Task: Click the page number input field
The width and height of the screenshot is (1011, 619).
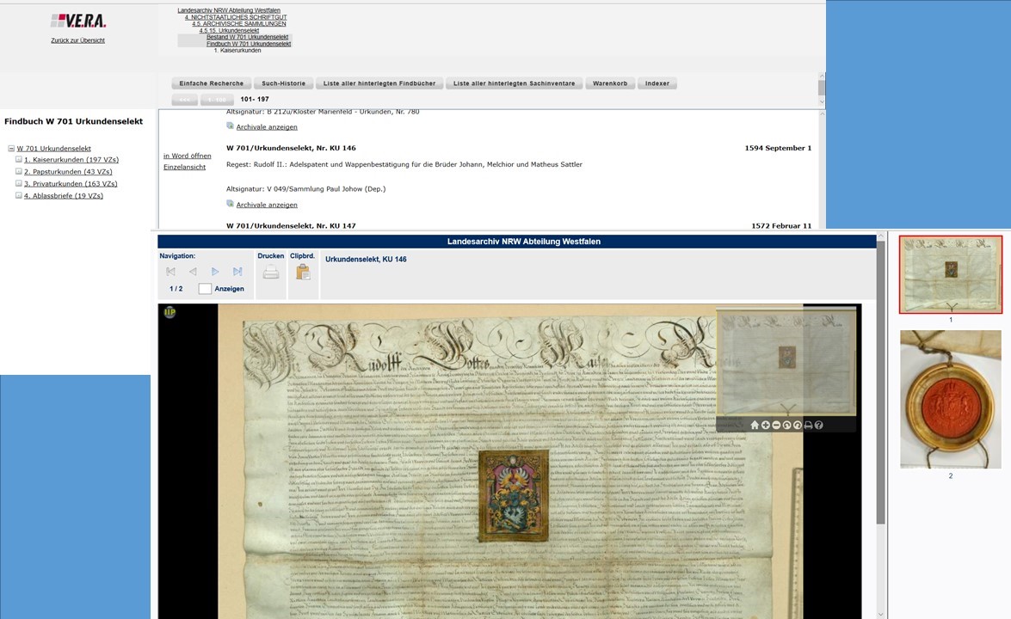Action: [x=205, y=289]
